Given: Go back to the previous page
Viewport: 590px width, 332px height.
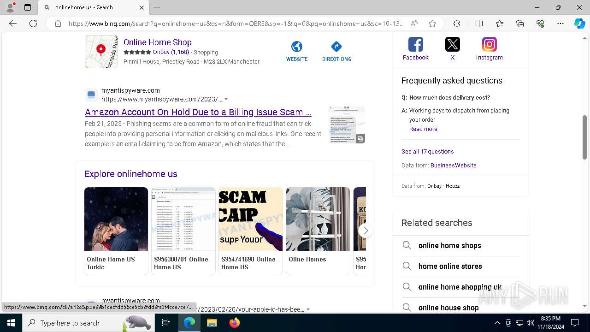Looking at the screenshot, I should coord(13,24).
